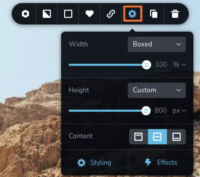
Task: Open the Height Custom dropdown
Action: click(156, 90)
